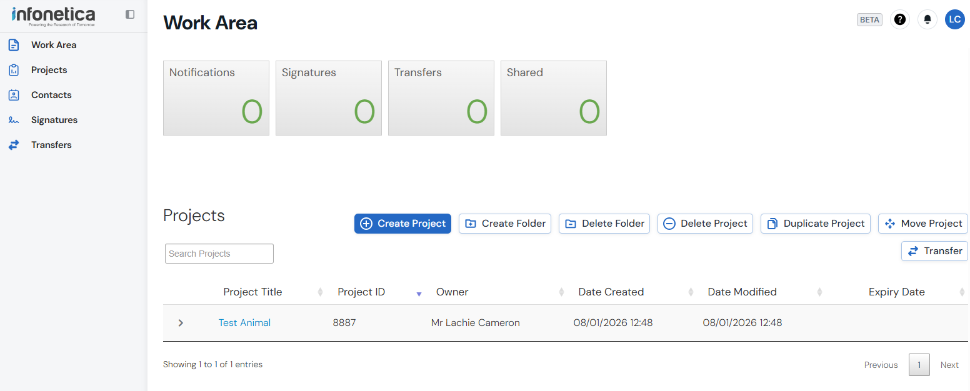970x391 pixels.
Task: Open the Signatures tile
Action: click(328, 98)
